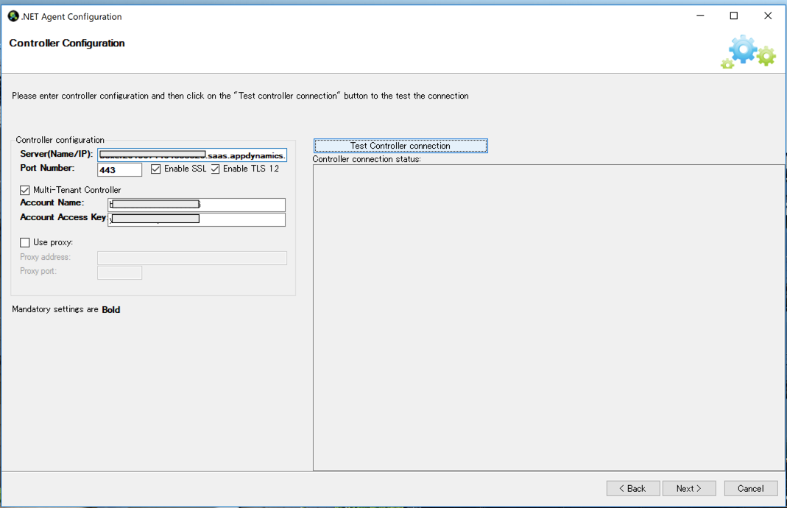Click the AppDynamics app icon in title bar
Screen dimensions: 787x508
click(13, 16)
